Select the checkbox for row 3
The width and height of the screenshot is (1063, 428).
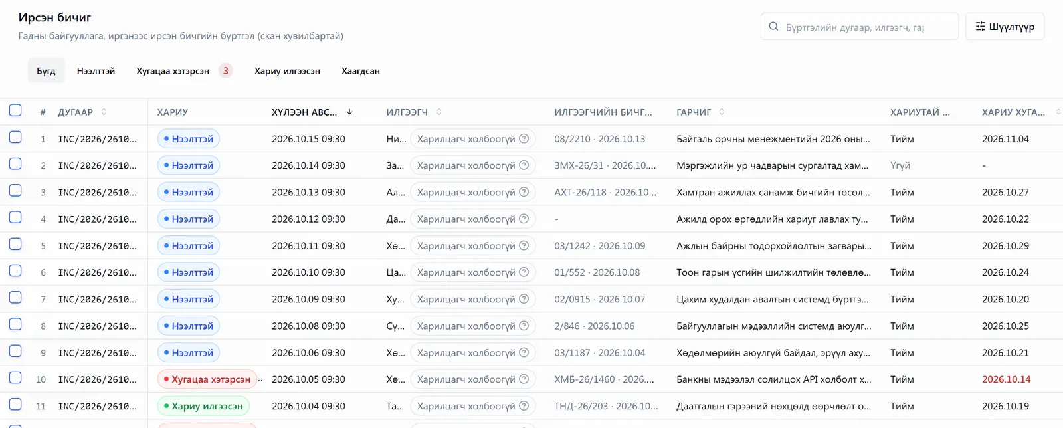pos(15,191)
